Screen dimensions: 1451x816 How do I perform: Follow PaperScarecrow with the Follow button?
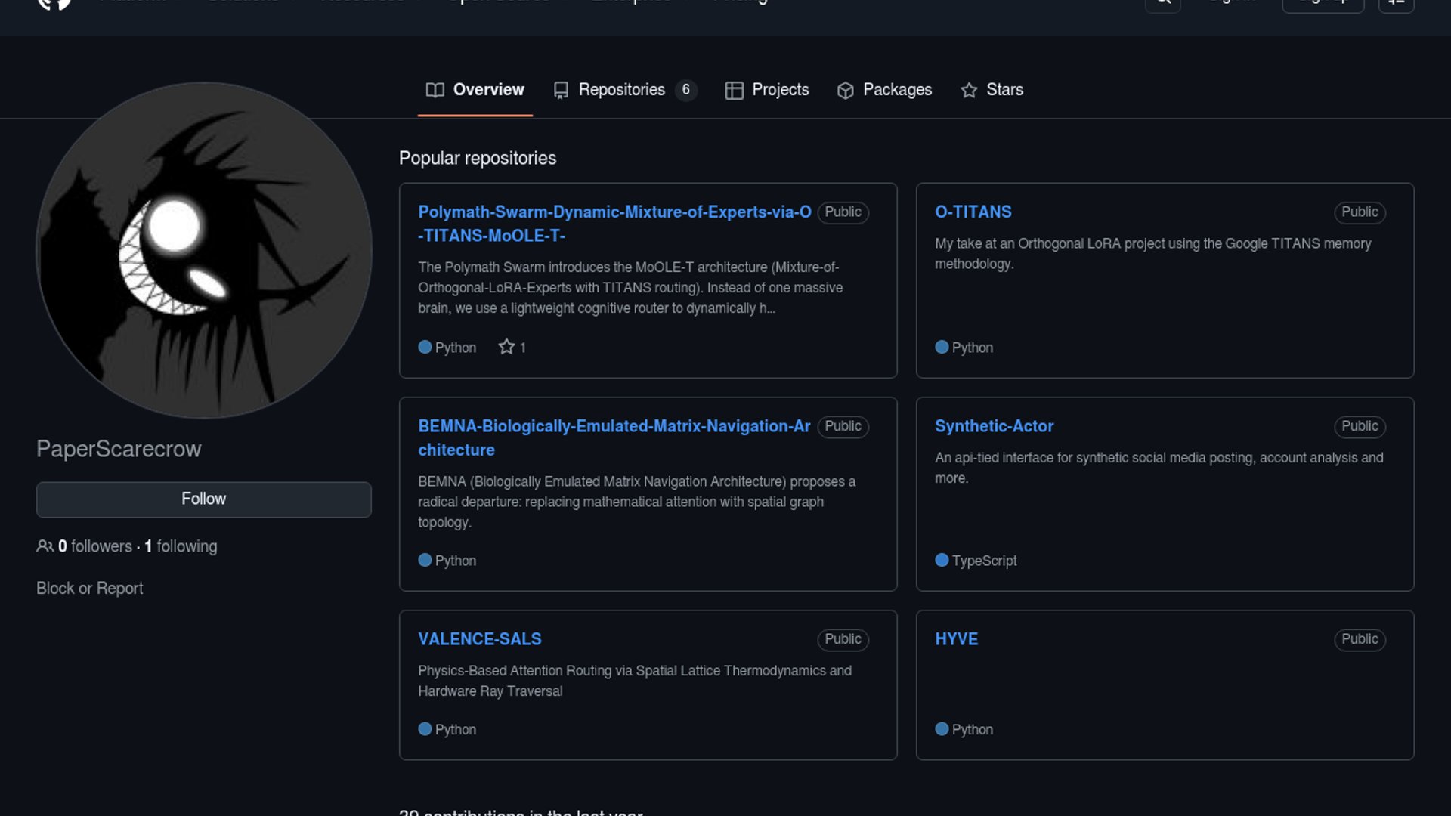click(203, 499)
